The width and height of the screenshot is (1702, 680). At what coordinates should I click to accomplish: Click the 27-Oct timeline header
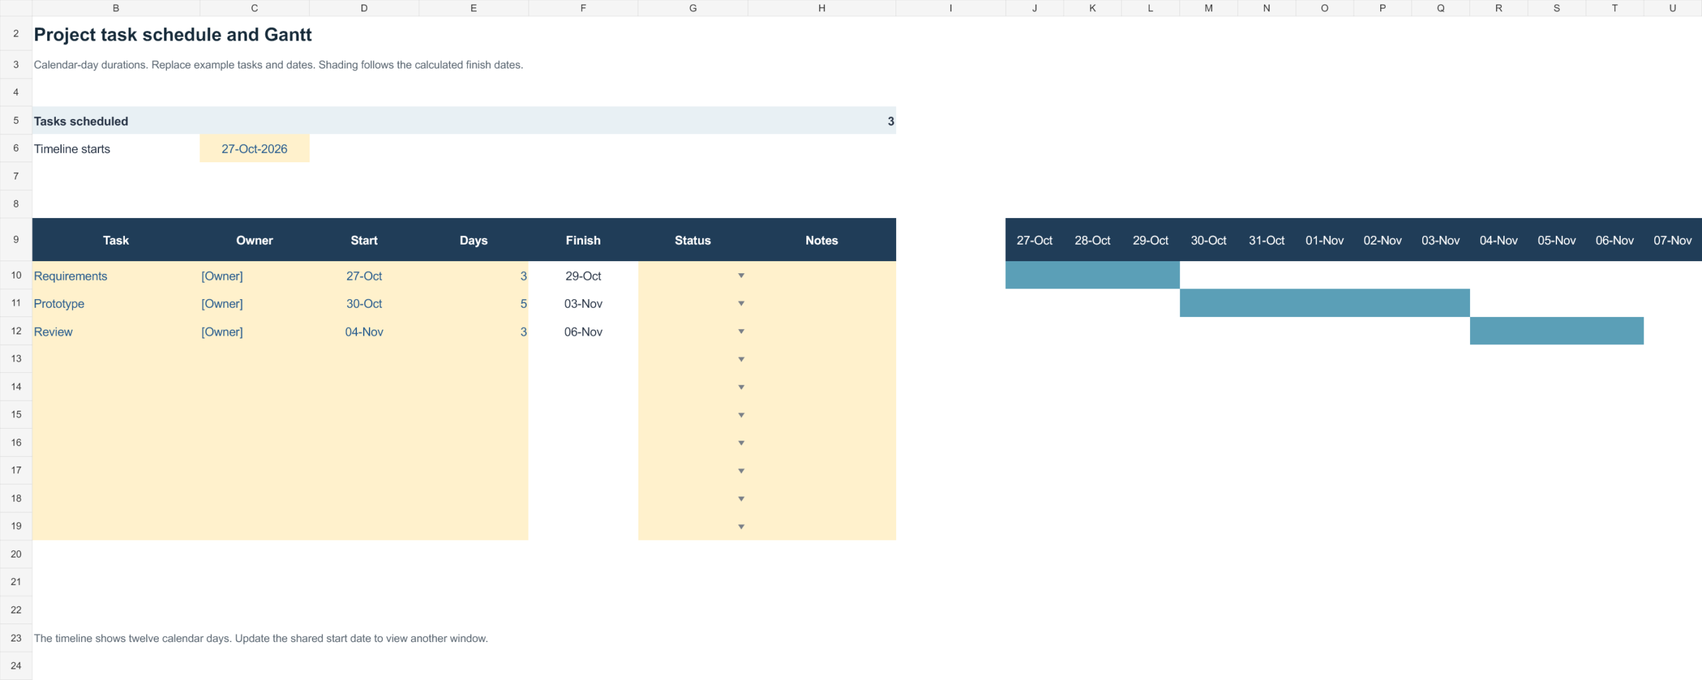[1034, 240]
